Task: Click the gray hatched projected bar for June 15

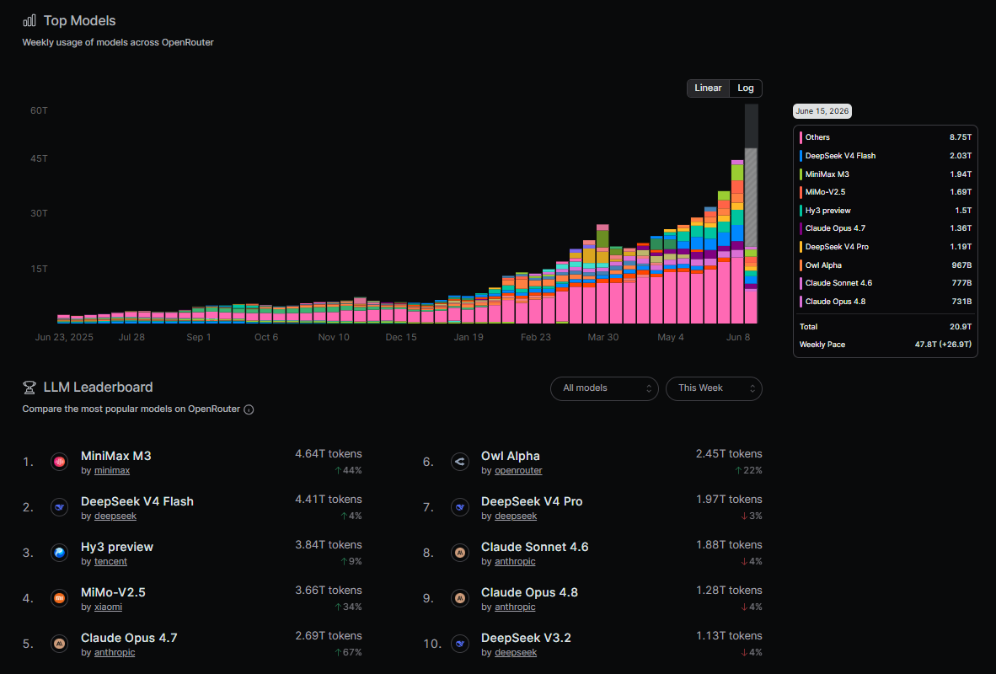Action: (x=751, y=197)
